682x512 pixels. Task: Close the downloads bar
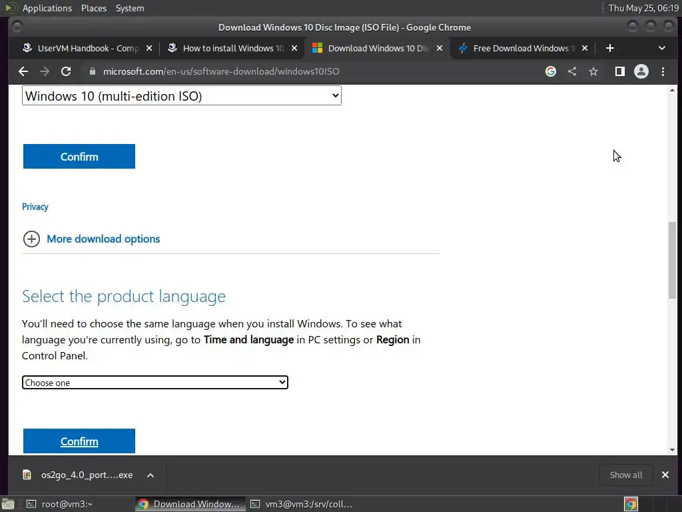pyautogui.click(x=665, y=475)
